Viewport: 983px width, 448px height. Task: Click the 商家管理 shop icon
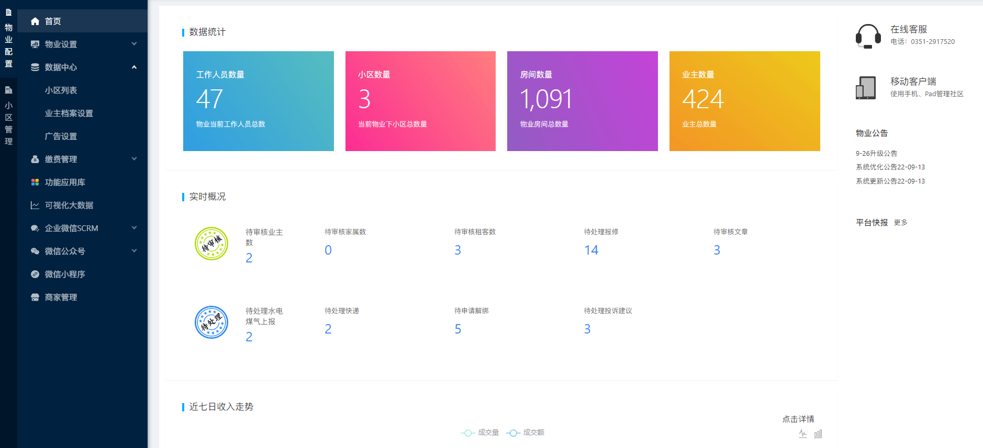click(35, 297)
